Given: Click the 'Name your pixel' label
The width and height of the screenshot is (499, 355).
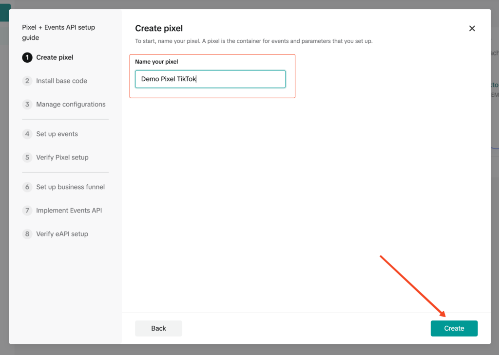Looking at the screenshot, I should (156, 62).
